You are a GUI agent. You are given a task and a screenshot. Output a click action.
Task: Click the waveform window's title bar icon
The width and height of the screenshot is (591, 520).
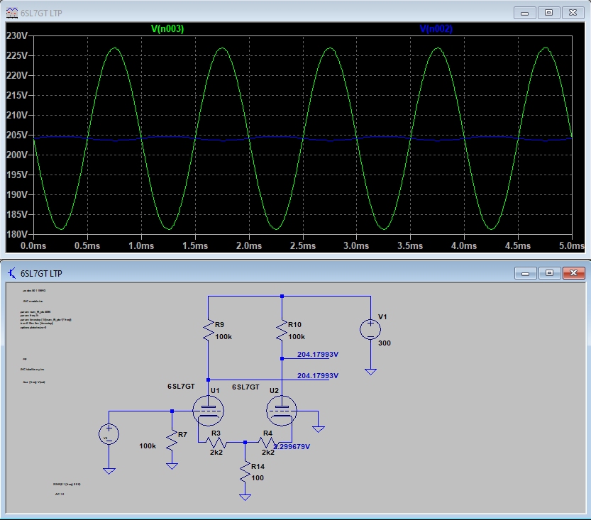coord(11,13)
